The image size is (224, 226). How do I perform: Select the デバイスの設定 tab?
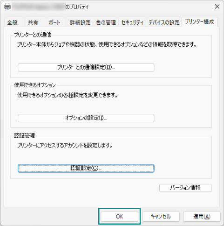164,22
